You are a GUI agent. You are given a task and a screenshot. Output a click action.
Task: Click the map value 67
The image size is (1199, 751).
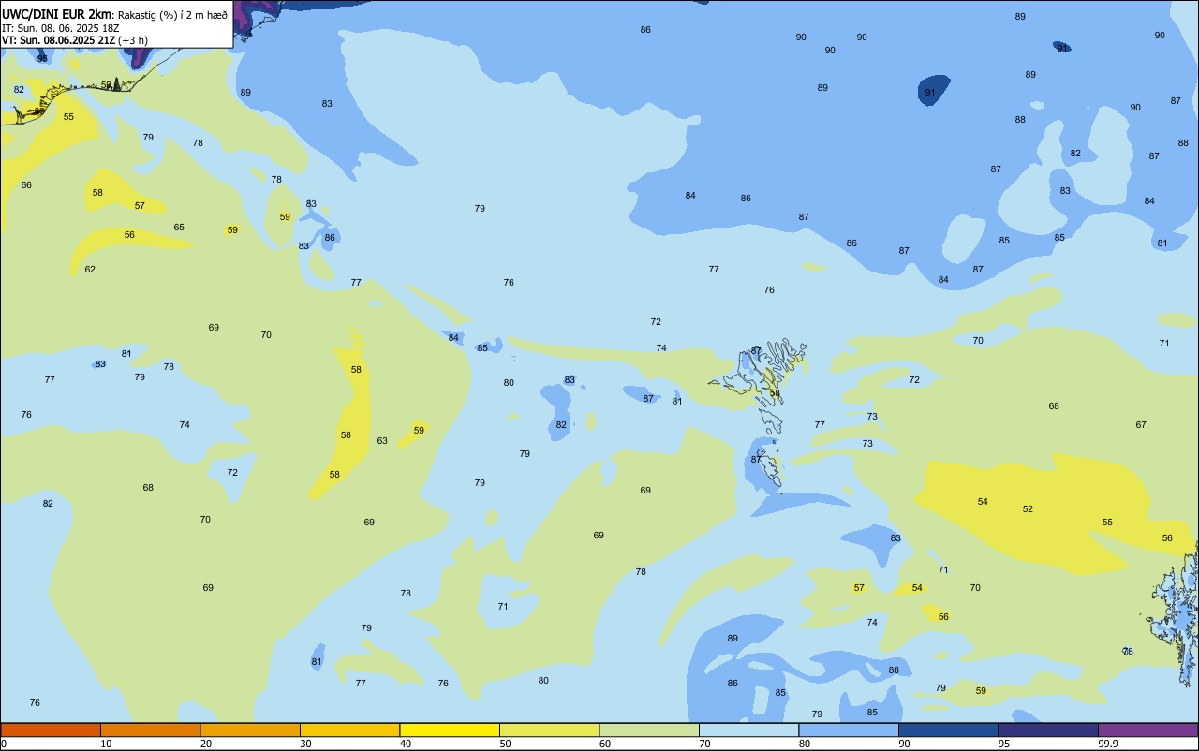coord(1141,424)
